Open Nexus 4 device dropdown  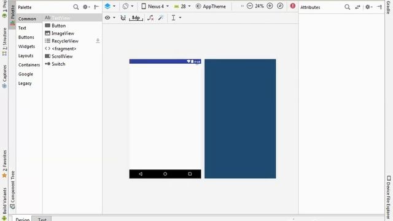(x=155, y=6)
